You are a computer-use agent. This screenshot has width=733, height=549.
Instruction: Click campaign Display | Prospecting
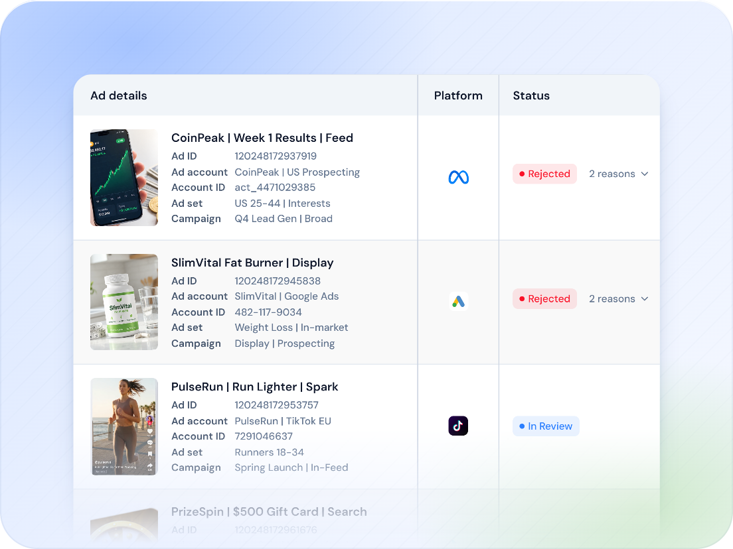click(x=284, y=343)
